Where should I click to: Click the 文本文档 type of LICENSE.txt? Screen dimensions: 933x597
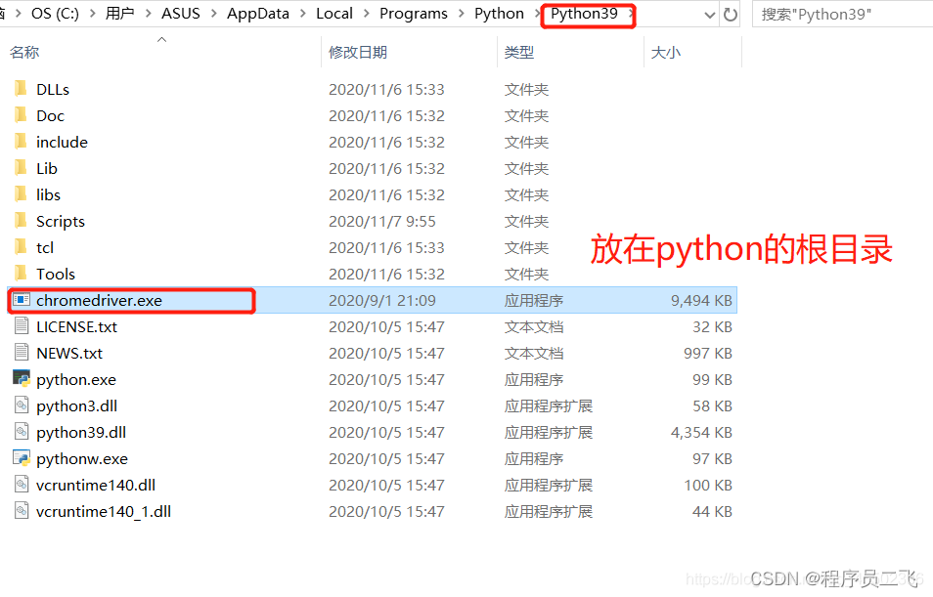[x=534, y=326]
